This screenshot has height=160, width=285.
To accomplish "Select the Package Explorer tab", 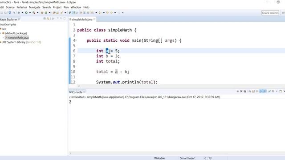I will (8, 20).
